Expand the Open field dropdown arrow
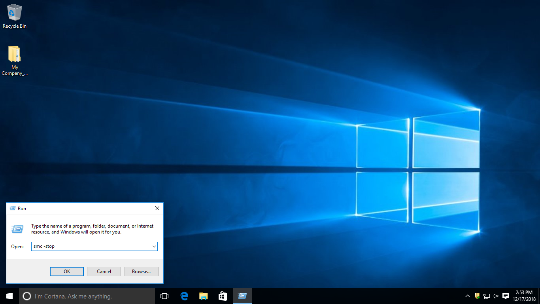 [x=154, y=247]
